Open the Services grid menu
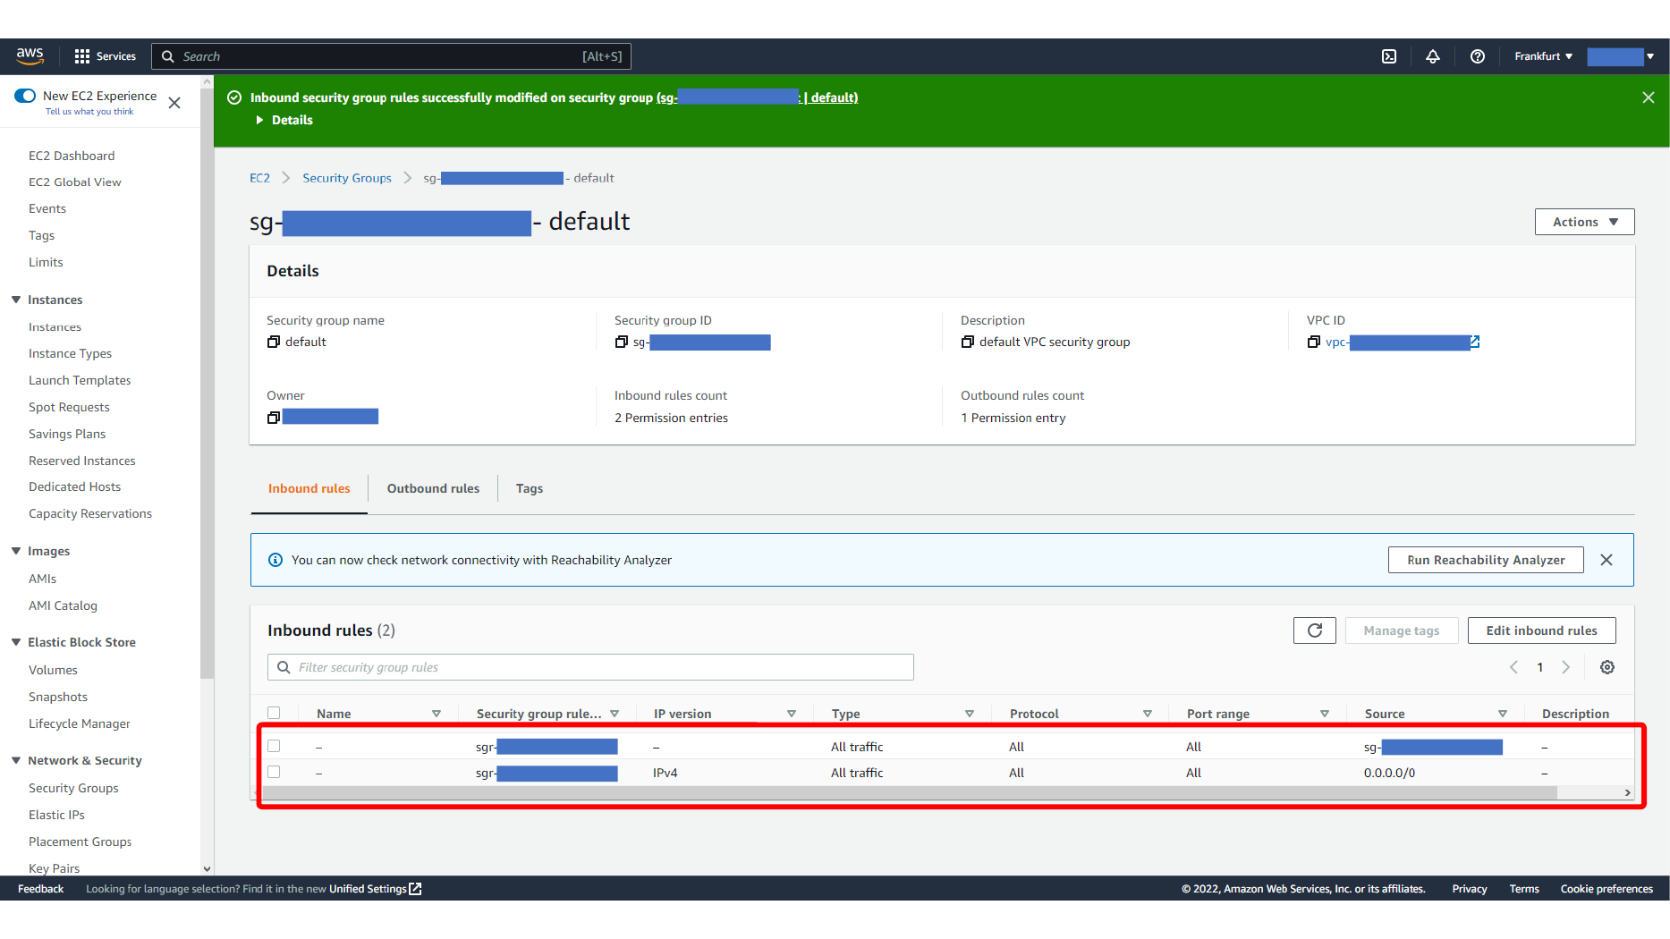Screen dimensions: 1670x939 (x=105, y=56)
